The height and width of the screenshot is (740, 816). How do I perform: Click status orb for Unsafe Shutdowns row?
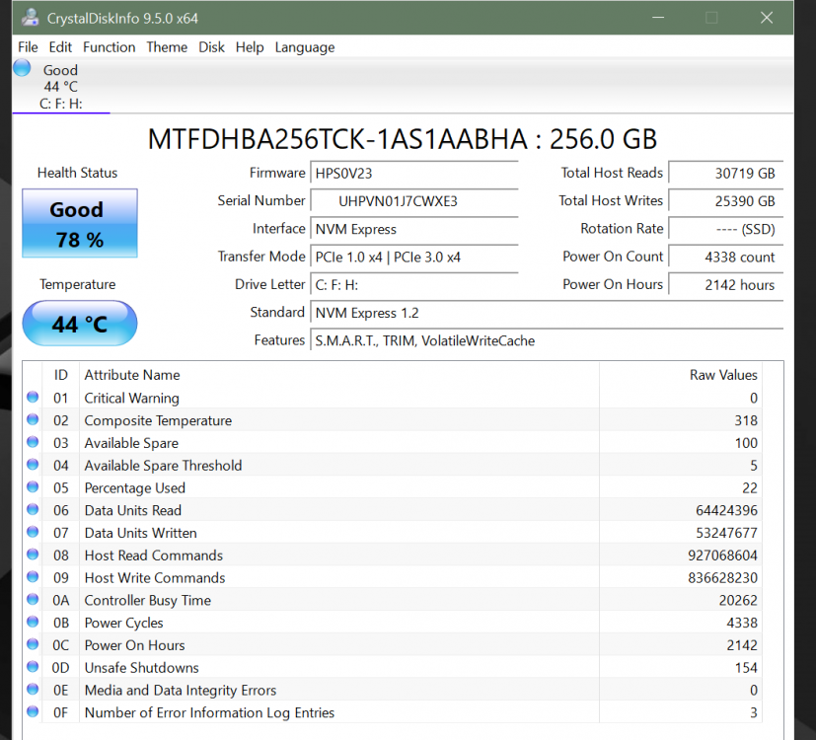(x=33, y=667)
